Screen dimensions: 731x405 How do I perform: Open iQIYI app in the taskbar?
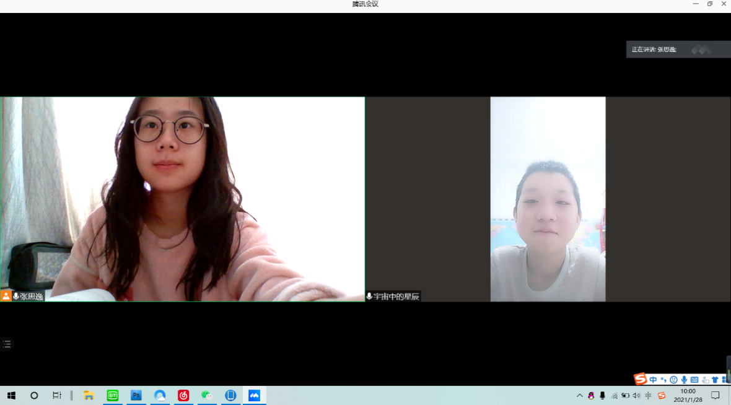(x=113, y=396)
